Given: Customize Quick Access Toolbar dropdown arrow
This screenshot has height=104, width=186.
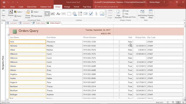Looking at the screenshot, I should coord(17,2).
